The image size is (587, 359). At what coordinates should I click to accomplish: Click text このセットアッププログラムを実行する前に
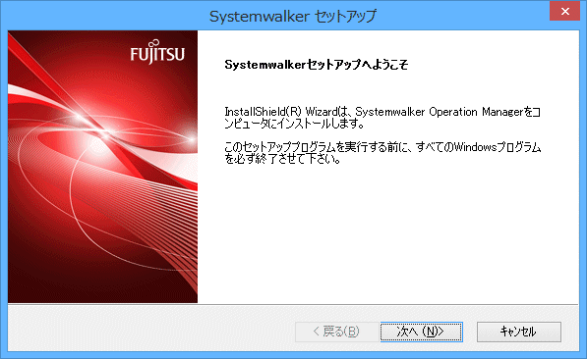coord(316,147)
